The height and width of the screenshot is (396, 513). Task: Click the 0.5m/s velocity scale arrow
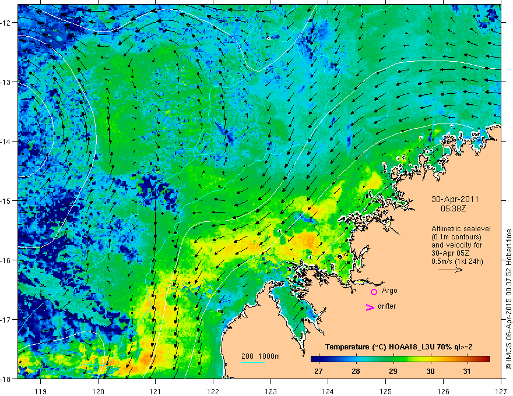451,270
